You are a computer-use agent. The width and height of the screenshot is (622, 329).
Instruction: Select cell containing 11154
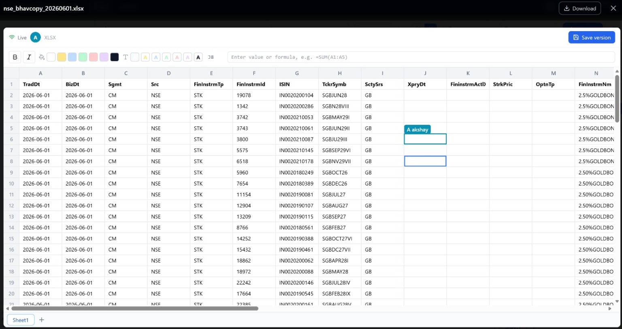(254, 194)
